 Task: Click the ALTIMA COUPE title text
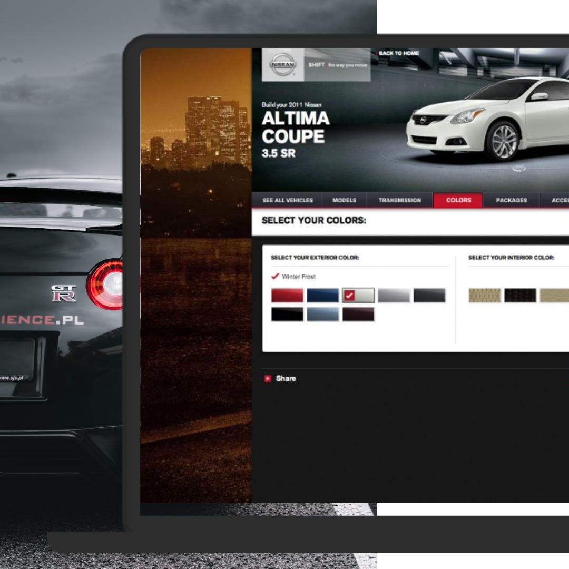point(296,127)
